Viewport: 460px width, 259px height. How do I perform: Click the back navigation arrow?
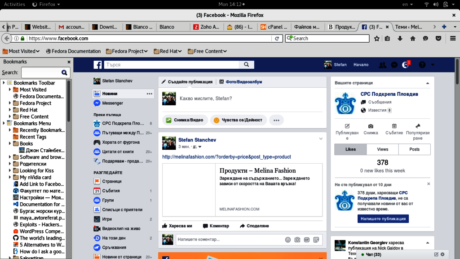[6, 39]
